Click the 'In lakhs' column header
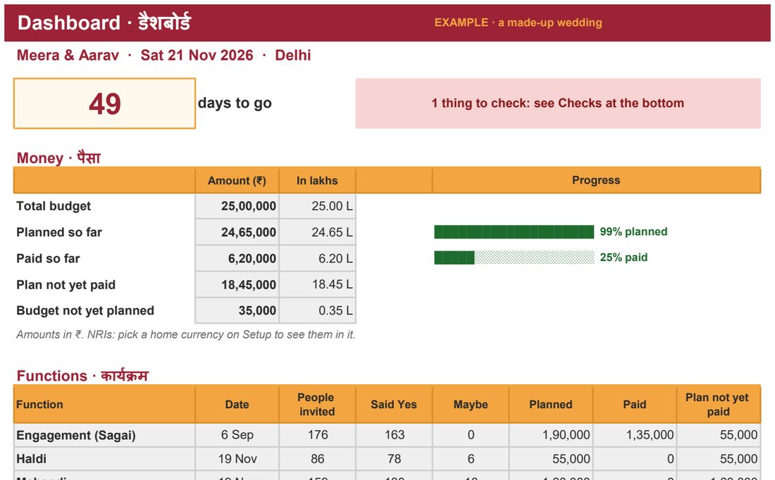 (x=317, y=181)
